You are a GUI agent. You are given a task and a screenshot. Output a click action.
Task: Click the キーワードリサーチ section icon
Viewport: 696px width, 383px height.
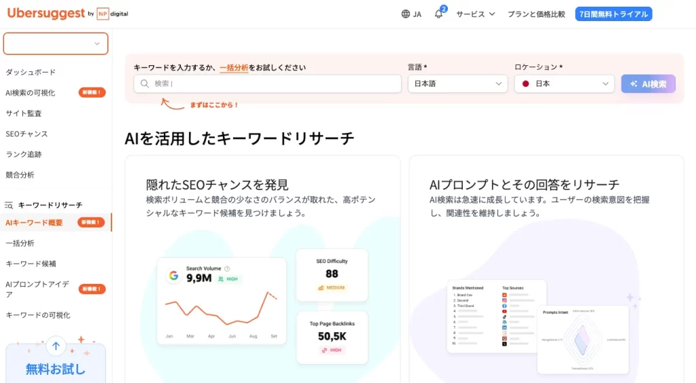[x=9, y=205]
